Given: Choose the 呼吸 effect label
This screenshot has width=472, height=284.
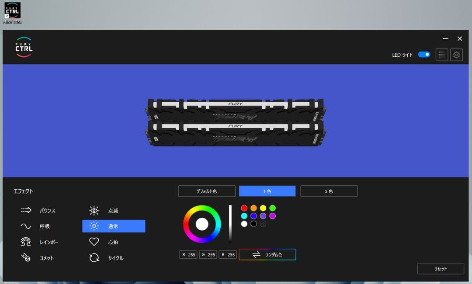Looking at the screenshot, I should [45, 226].
